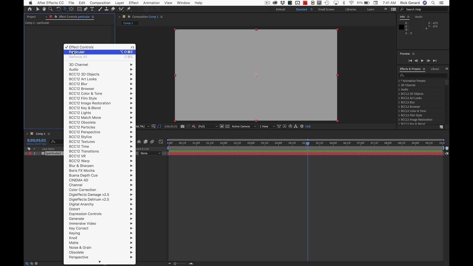Expand the workspace overflow chevrons
The height and width of the screenshot is (266, 473).
pos(385,9)
